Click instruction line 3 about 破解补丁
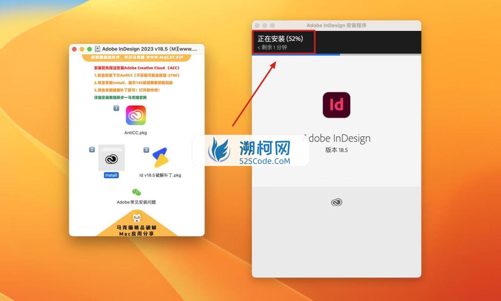Viewport: 501px width, 301px height. click(x=127, y=90)
